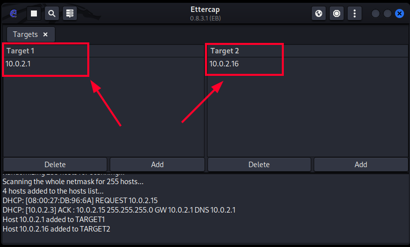This screenshot has width=410, height=247.
Task: Click the Target 1 column header
Action: click(x=20, y=51)
